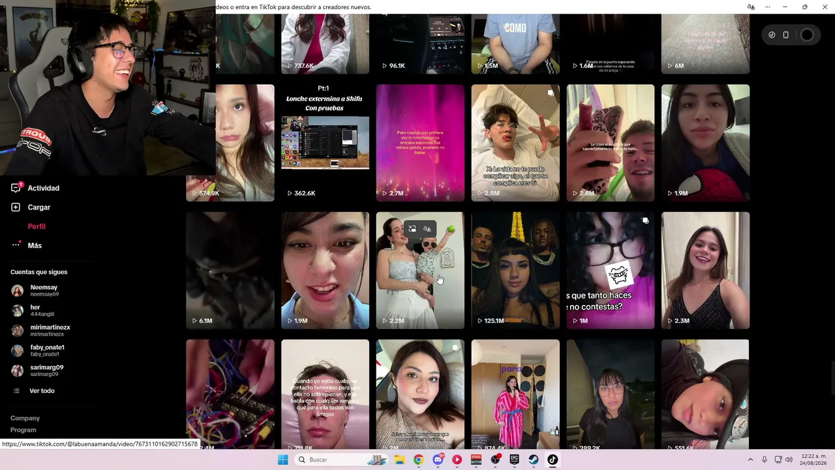Open the pink-lit video with 2.7M views
Image resolution: width=835 pixels, height=470 pixels.
[x=420, y=142]
